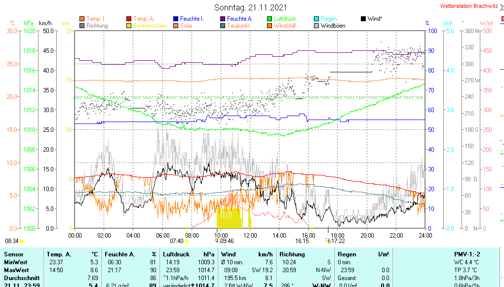Image resolution: width=504 pixels, height=287 pixels.
Task: Click the purple Feuchte A. legend square
Action: pos(223,19)
